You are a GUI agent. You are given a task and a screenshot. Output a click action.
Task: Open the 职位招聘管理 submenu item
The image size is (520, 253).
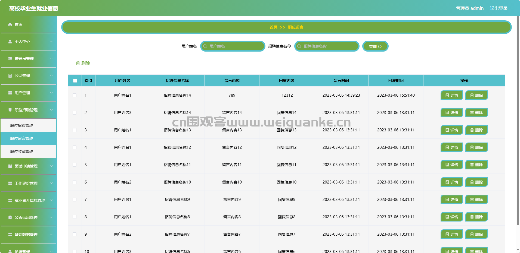pos(29,125)
